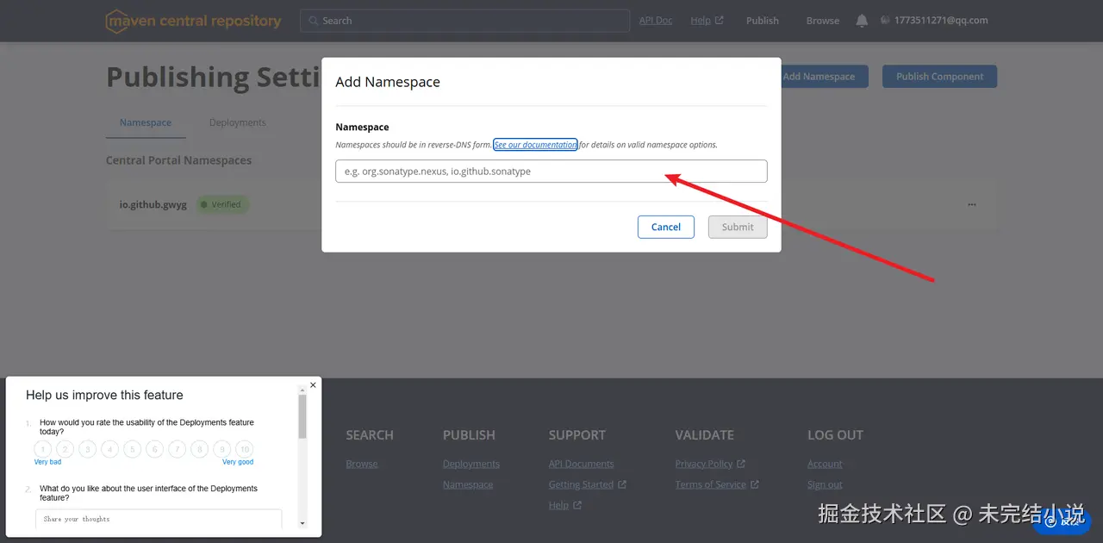Click the Help us improve this feature heading

pyautogui.click(x=104, y=395)
